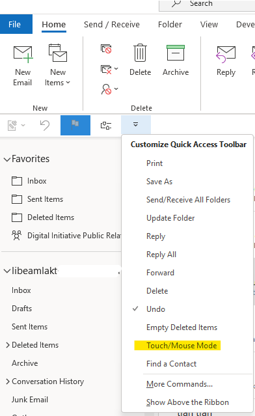
Task: Click the New Email icon
Action: (23, 55)
